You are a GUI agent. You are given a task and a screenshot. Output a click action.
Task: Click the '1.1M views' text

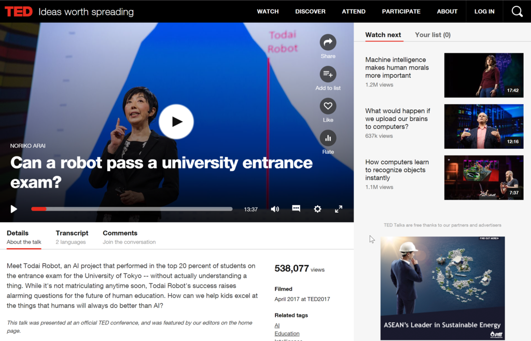point(379,187)
